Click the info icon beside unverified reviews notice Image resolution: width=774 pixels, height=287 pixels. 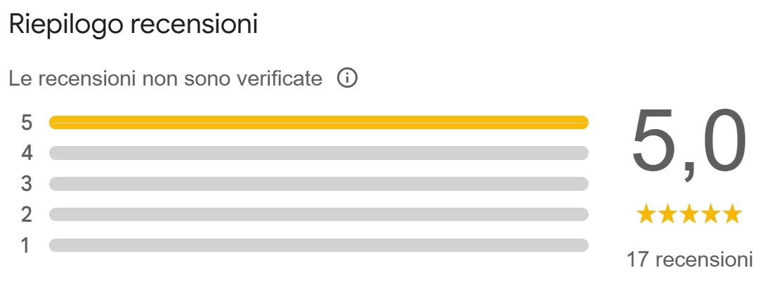tap(347, 78)
